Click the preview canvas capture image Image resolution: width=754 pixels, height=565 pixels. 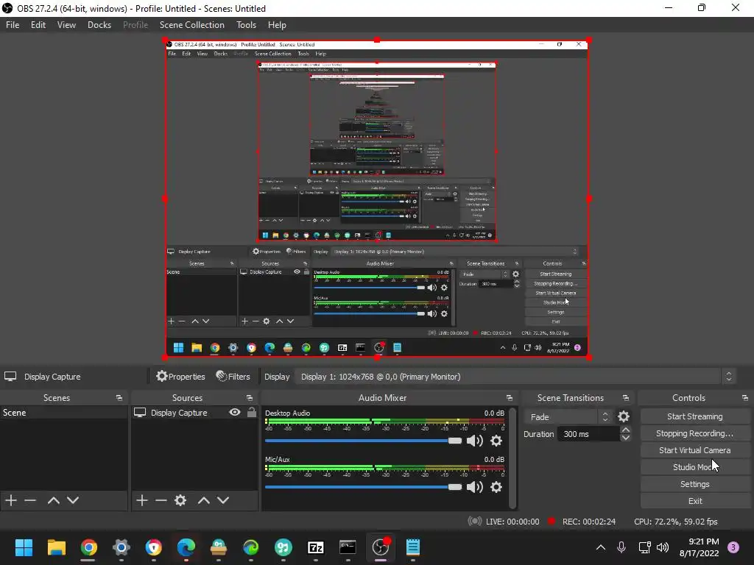click(377, 199)
